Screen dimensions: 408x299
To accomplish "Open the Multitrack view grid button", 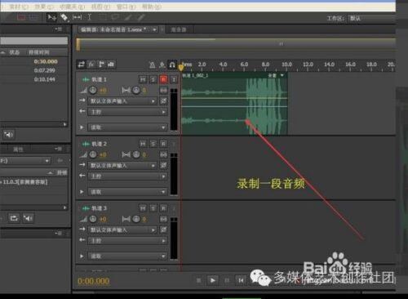I will [33, 17].
